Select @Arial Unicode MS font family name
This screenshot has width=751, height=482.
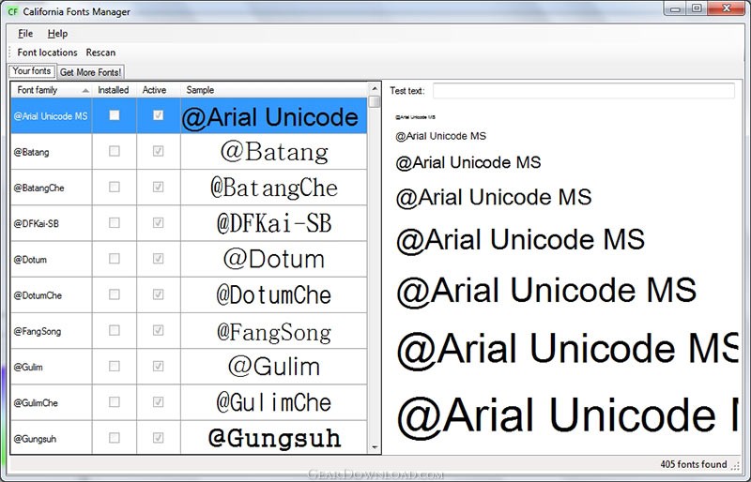[x=51, y=116]
